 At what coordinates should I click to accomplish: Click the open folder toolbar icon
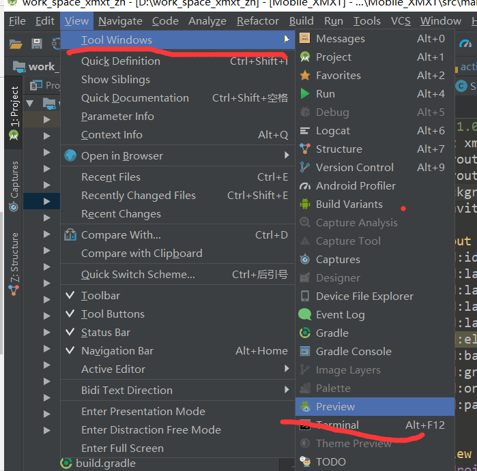(16, 44)
